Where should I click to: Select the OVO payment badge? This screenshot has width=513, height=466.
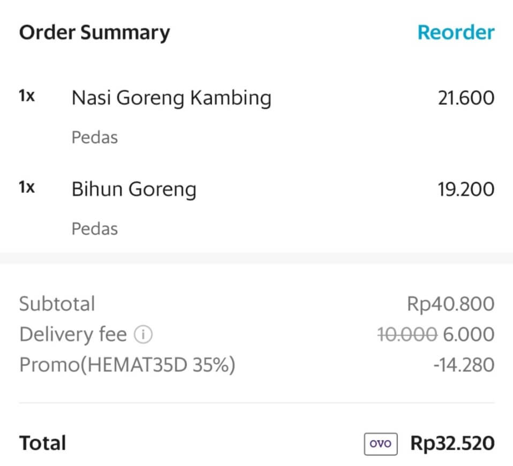381,444
